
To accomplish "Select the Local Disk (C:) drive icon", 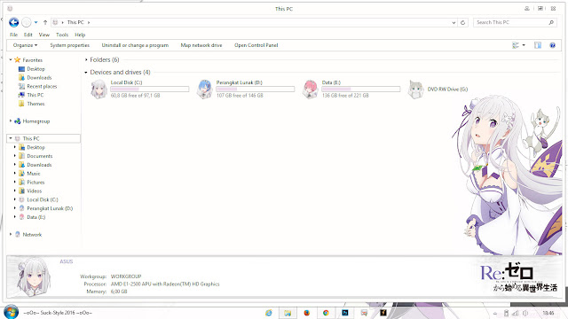I will coord(99,89).
